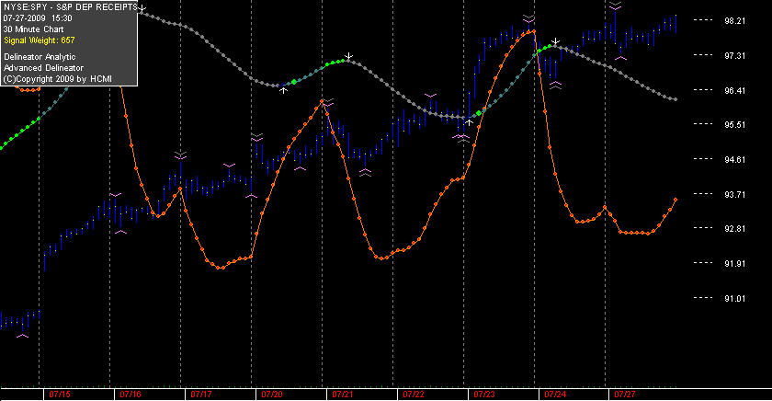Click the 07/15 date label
This screenshot has height=401, width=772.
(x=60, y=395)
